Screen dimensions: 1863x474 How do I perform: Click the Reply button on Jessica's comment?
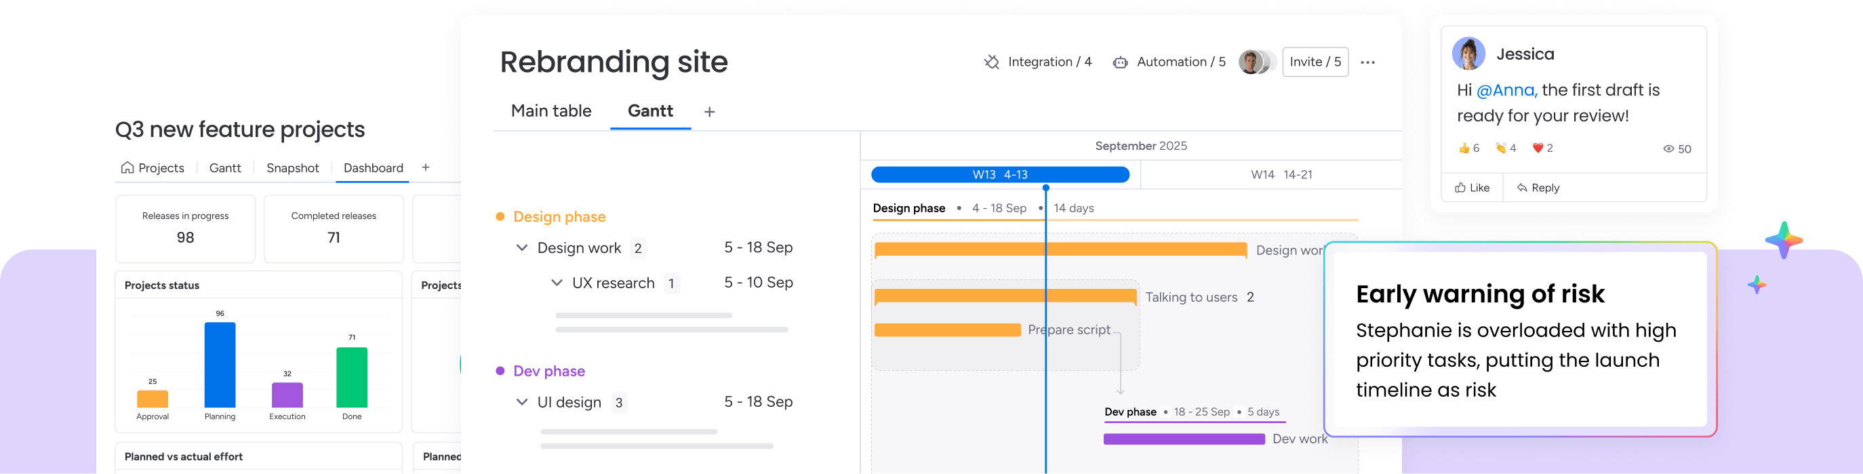(x=1538, y=188)
